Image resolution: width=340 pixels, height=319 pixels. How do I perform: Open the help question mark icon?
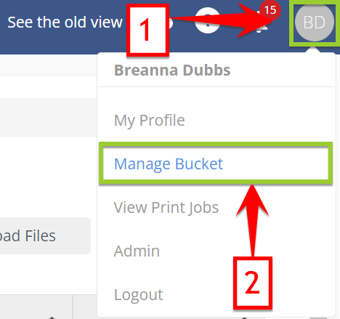[x=208, y=20]
